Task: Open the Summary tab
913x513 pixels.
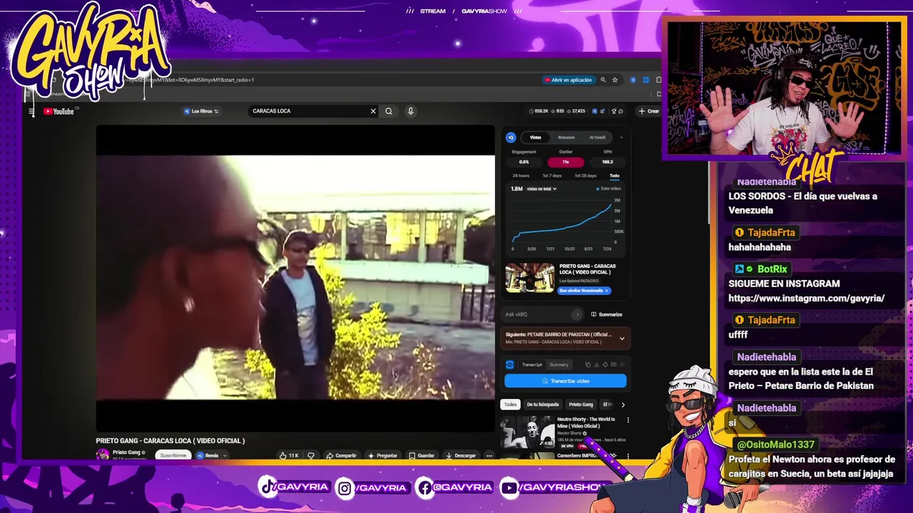Action: pos(558,365)
